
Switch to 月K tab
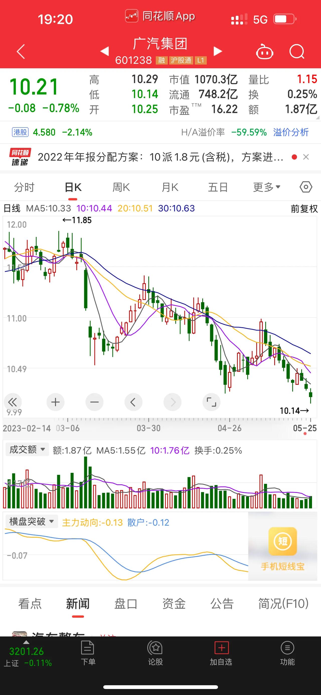170,187
